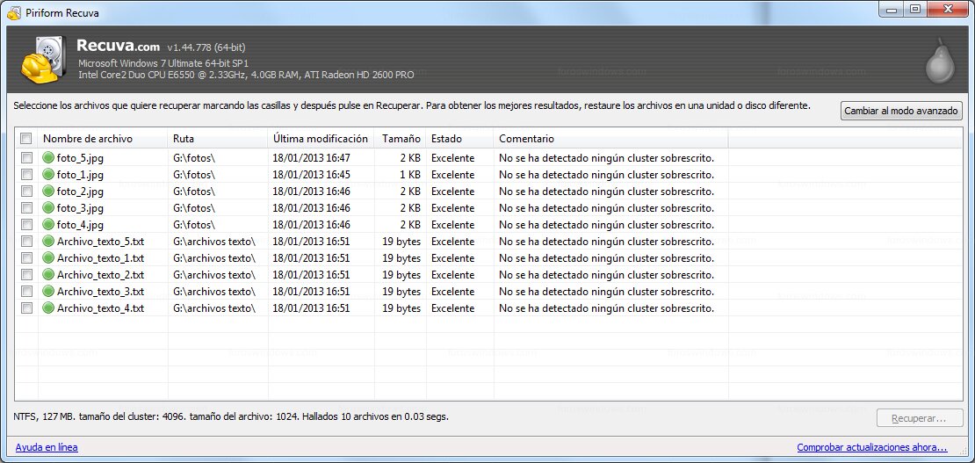The width and height of the screenshot is (975, 463).
Task: Select file name foto_2.jpg
Action: click(80, 191)
